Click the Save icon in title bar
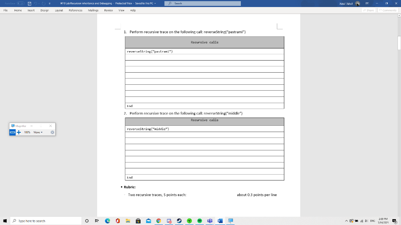 click(x=29, y=4)
